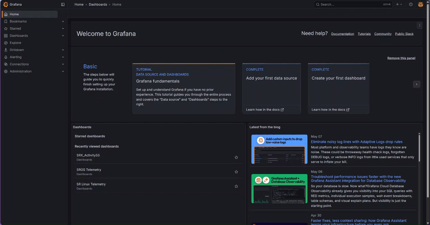Expand the Alerting section chevron
This screenshot has height=225, width=430.
(63, 57)
